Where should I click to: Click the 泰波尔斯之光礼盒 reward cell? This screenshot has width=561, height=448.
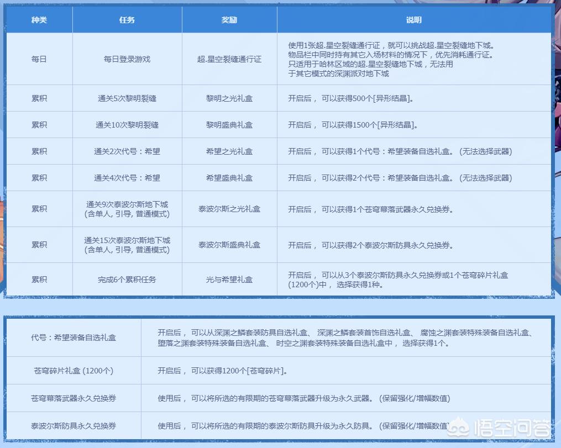pyautogui.click(x=229, y=209)
